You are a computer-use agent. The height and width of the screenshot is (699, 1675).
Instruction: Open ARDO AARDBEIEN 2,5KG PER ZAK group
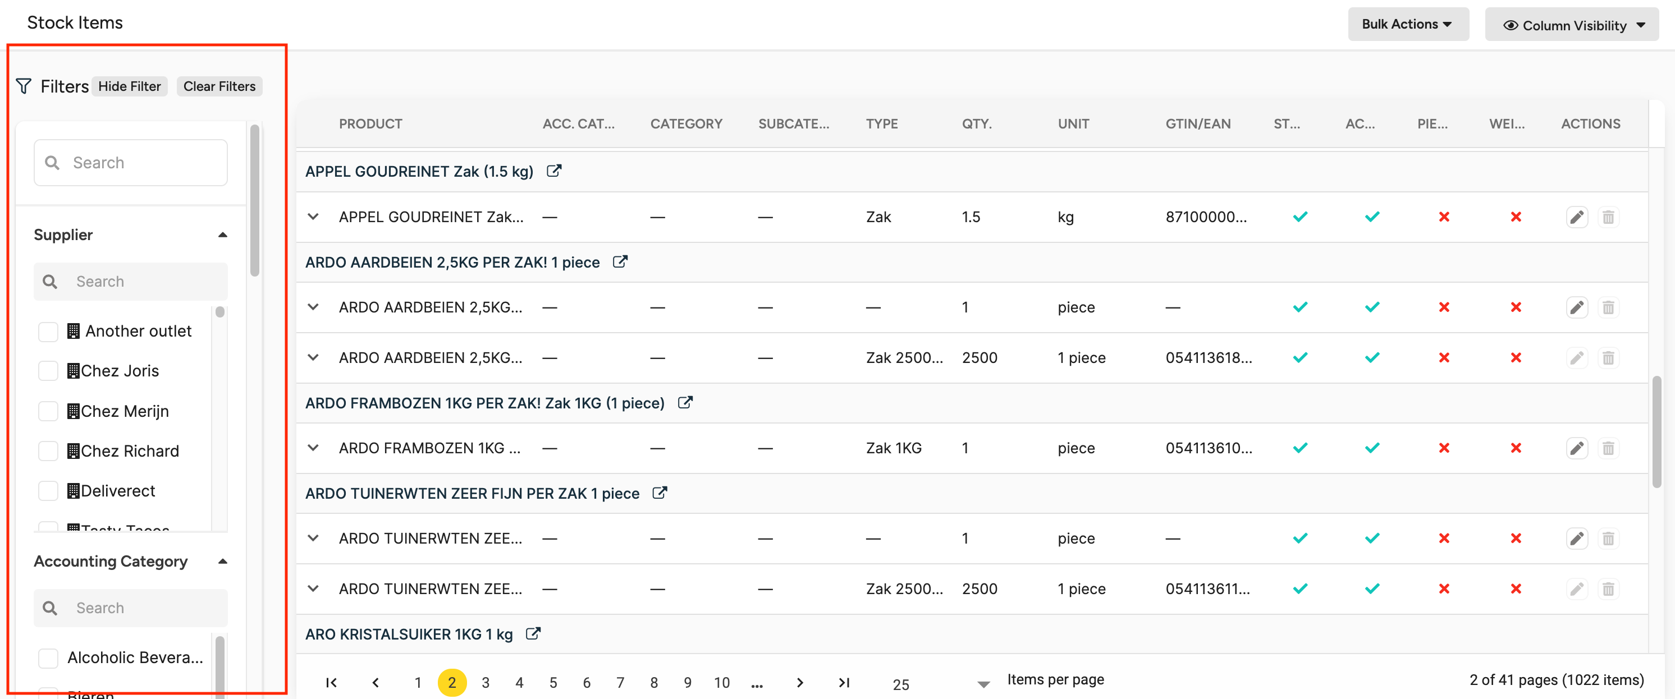452,263
